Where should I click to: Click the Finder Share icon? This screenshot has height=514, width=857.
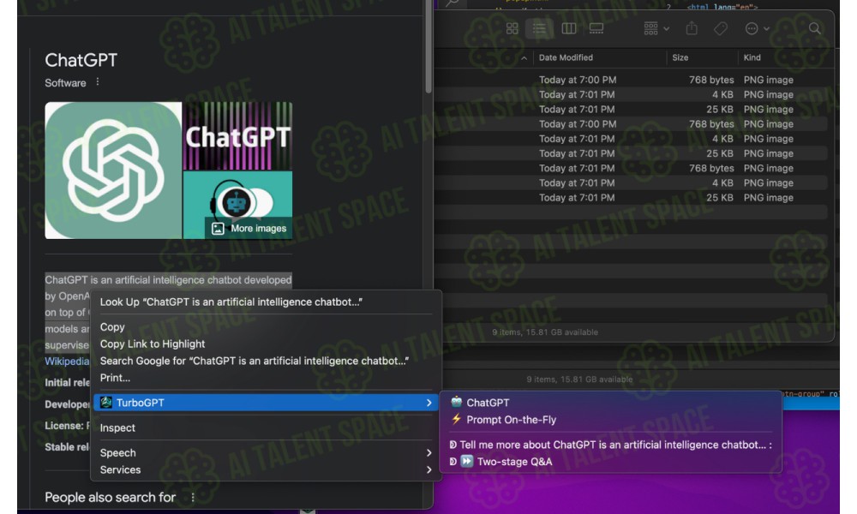click(x=692, y=28)
